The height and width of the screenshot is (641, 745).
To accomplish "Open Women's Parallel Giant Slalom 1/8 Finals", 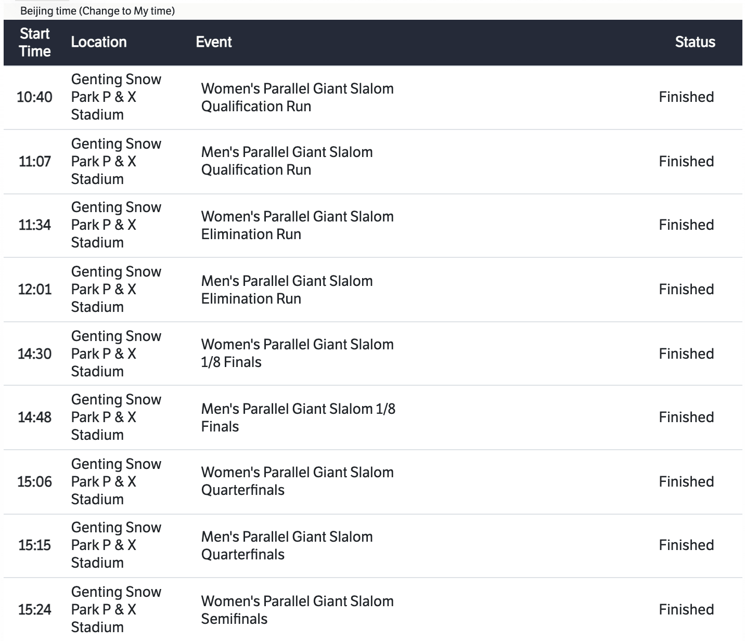I will (x=297, y=353).
